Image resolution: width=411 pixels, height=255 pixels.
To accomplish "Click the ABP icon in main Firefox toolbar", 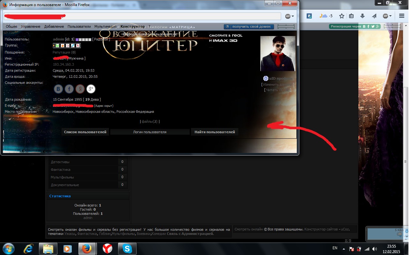I will pos(385,16).
